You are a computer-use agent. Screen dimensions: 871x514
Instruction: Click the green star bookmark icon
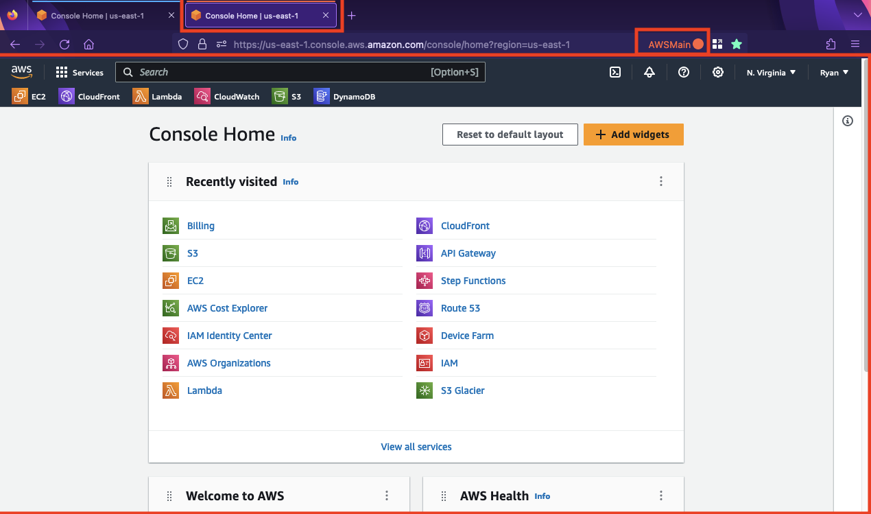(x=737, y=44)
